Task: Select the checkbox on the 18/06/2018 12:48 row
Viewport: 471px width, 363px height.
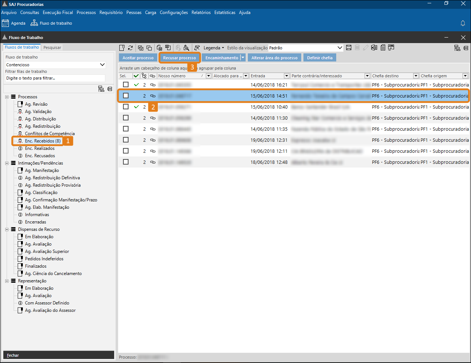Action: (x=126, y=162)
